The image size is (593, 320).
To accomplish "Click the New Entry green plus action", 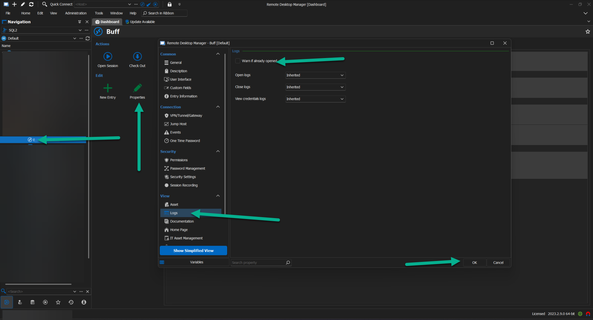I will [108, 88].
